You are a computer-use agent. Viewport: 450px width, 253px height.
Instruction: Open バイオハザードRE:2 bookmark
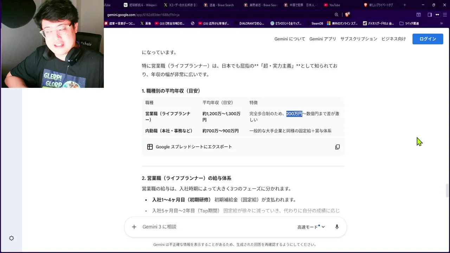378,24
